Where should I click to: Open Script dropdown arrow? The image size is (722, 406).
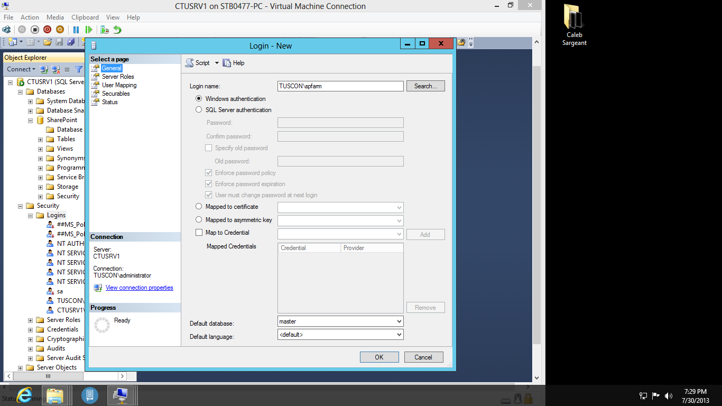tap(217, 63)
